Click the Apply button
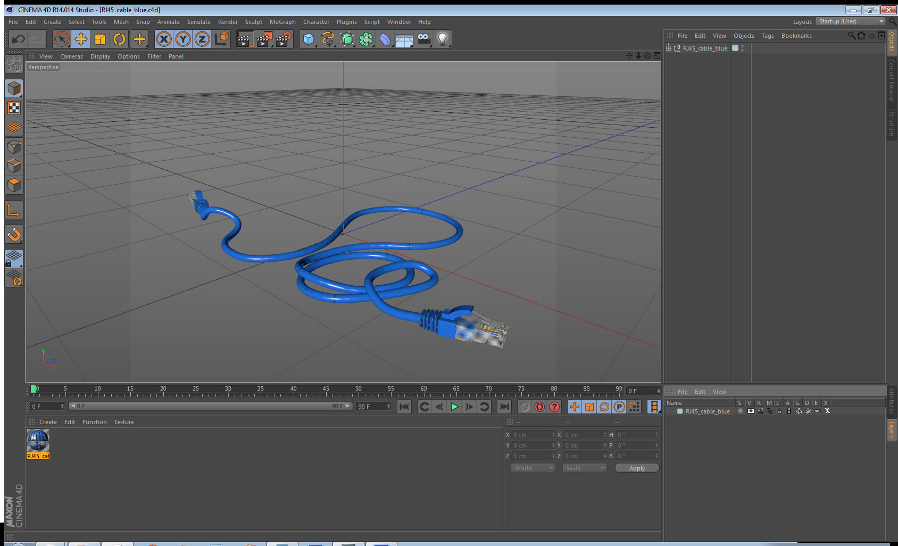This screenshot has width=898, height=546. [637, 468]
